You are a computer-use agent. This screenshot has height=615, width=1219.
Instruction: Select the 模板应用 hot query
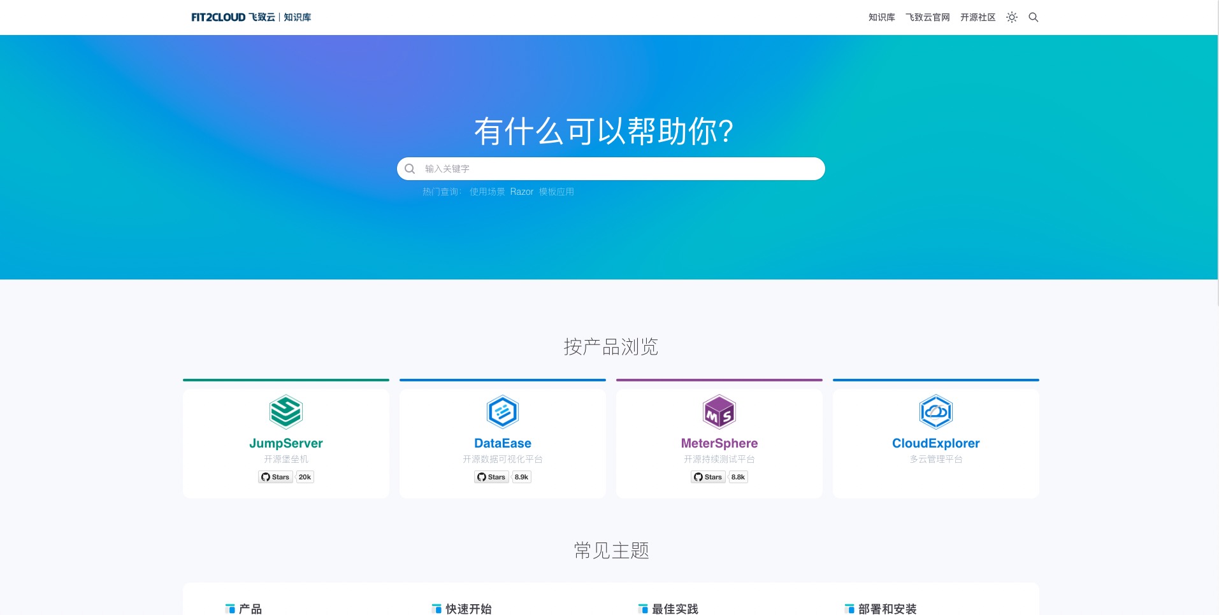click(556, 192)
